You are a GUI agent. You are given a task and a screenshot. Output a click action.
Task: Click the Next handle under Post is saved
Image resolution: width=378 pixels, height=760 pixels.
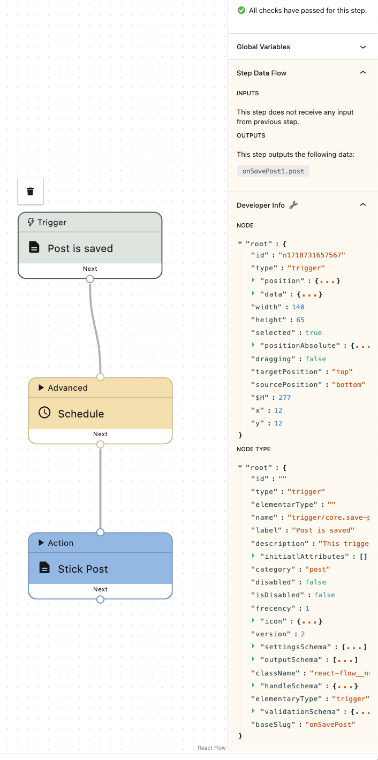[90, 279]
